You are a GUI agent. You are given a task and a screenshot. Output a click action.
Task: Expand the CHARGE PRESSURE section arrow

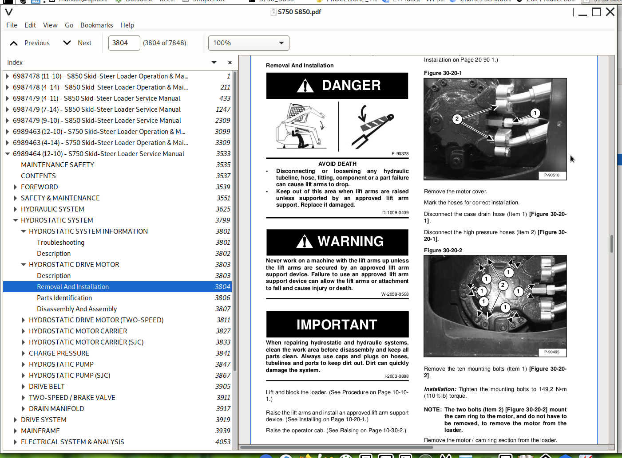point(24,353)
